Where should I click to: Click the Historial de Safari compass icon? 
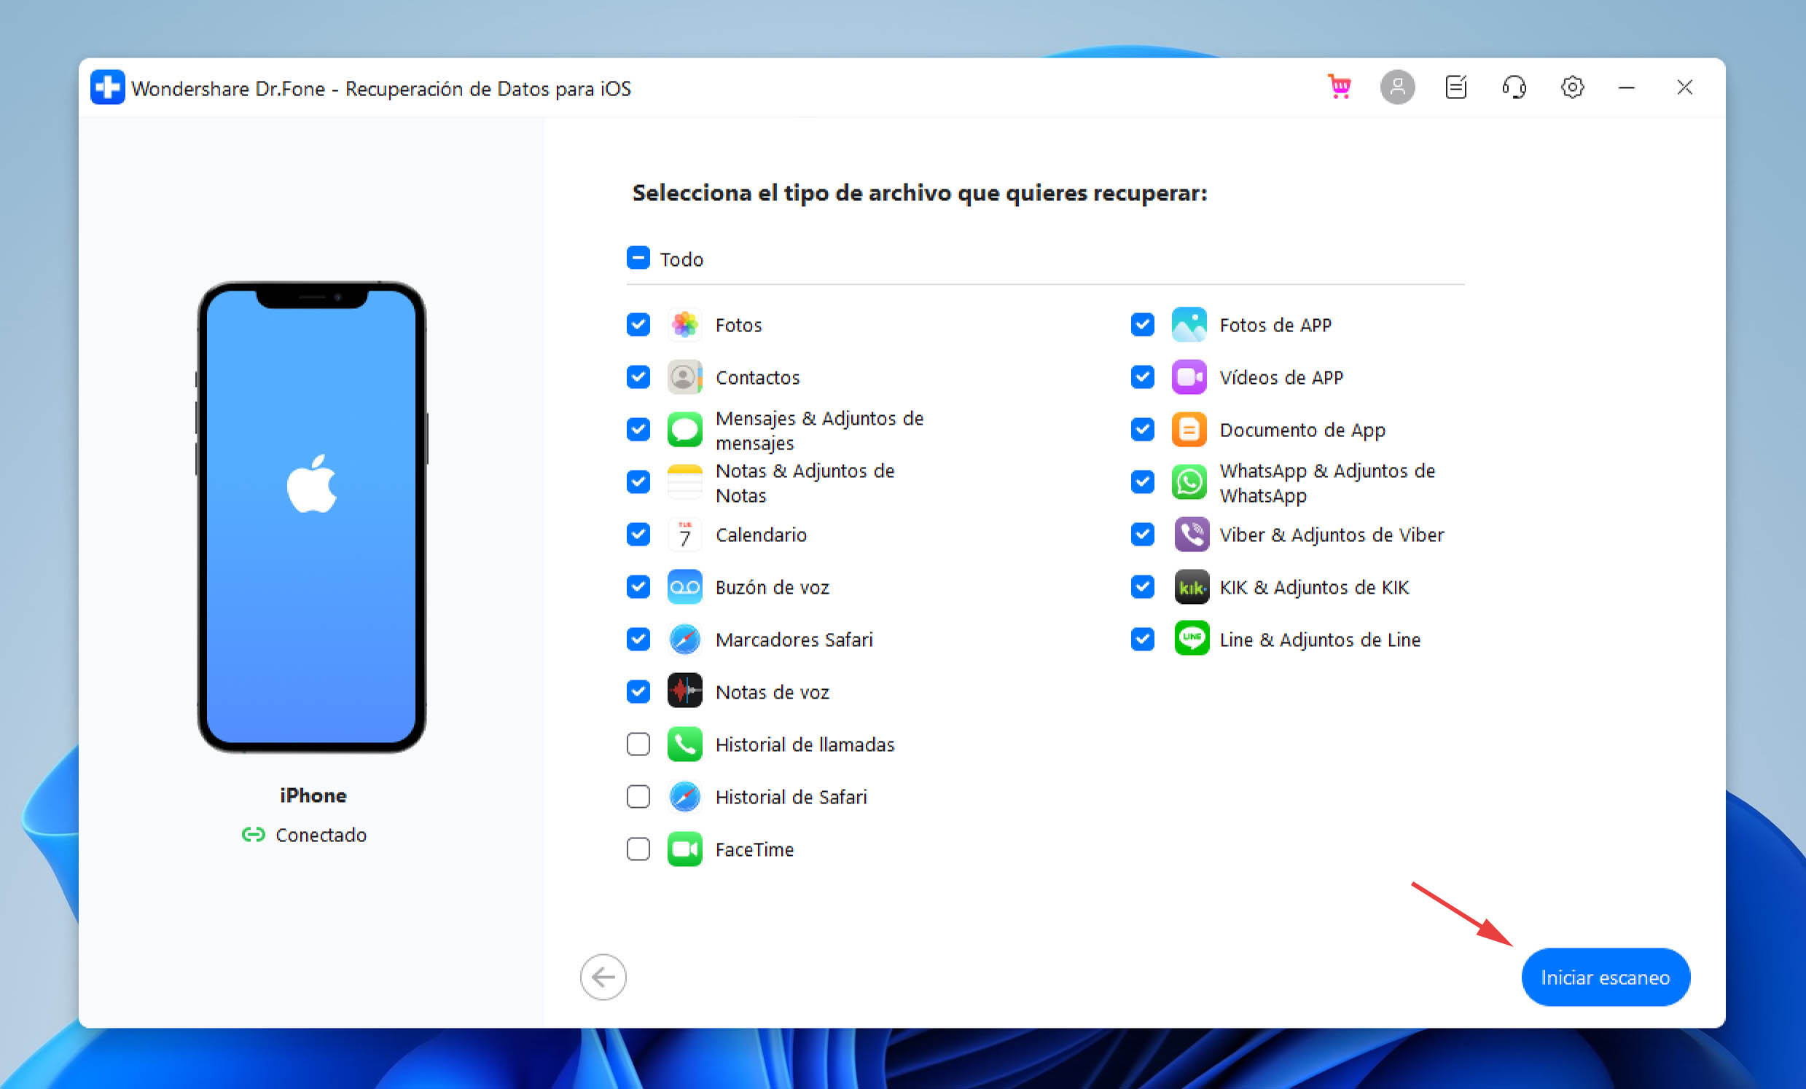(x=684, y=797)
